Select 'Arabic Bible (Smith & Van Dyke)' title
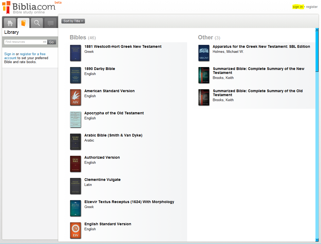Image resolution: width=321 pixels, height=244 pixels. (113, 135)
